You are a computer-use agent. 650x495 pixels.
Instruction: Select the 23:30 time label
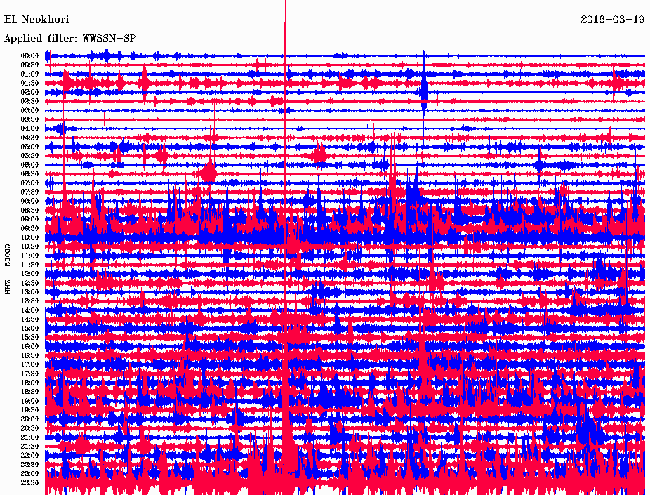pos(30,482)
